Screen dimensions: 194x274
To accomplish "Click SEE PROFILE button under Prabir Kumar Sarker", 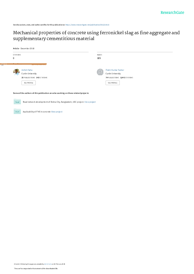I will 113,83.
